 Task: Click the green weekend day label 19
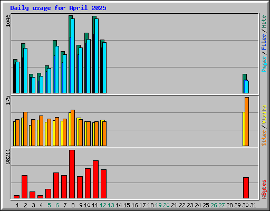[158, 205]
